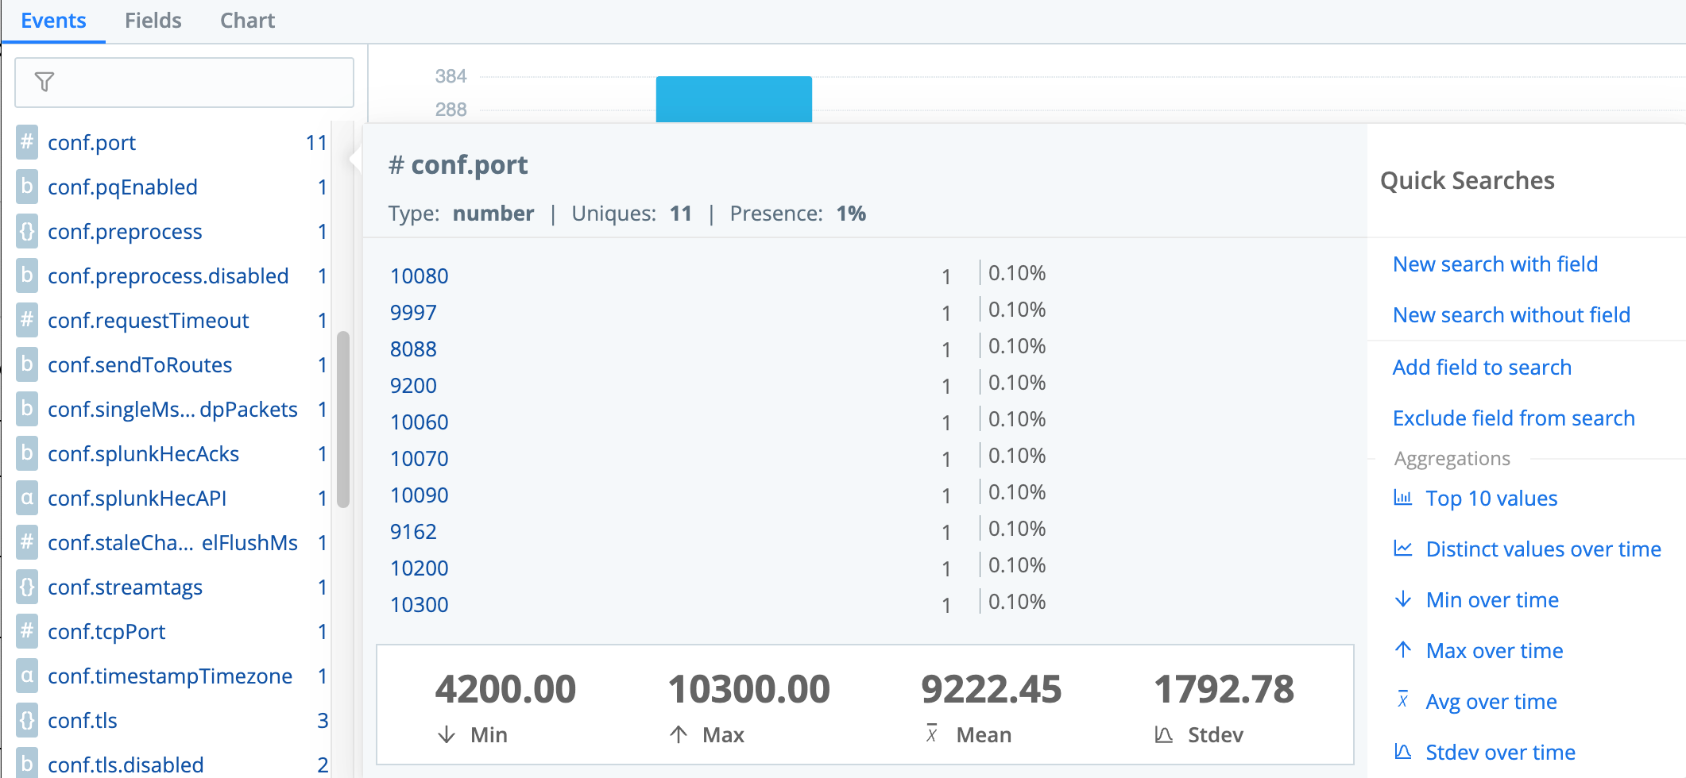Click the string type icon next to conf.splunkHecAPI
The width and height of the screenshot is (1686, 778).
tap(27, 498)
